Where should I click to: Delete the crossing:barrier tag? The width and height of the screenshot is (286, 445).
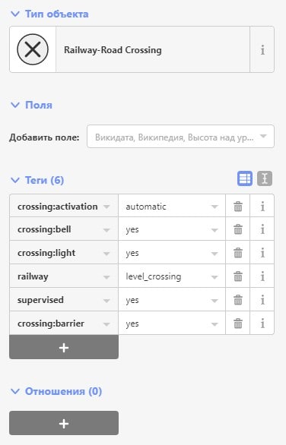237,323
